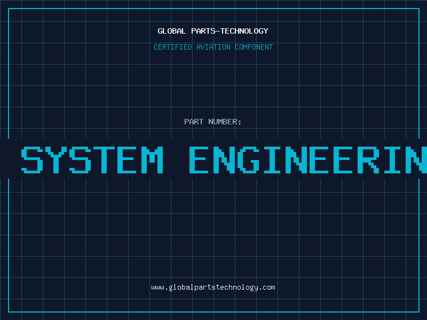Open the www.globalpartstechnology.com link
This screenshot has width=427, height=320.
tap(213, 287)
